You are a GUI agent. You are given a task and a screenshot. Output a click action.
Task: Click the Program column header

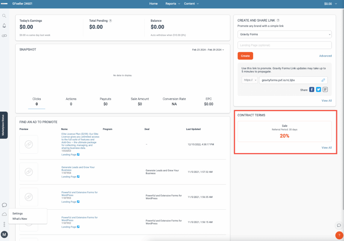pyautogui.click(x=107, y=129)
